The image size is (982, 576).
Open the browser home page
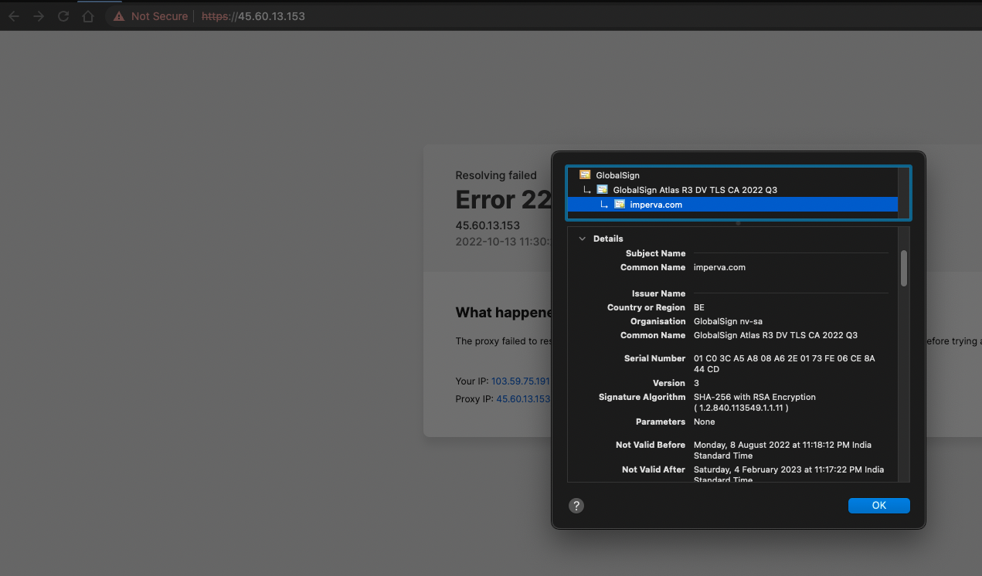pos(87,15)
